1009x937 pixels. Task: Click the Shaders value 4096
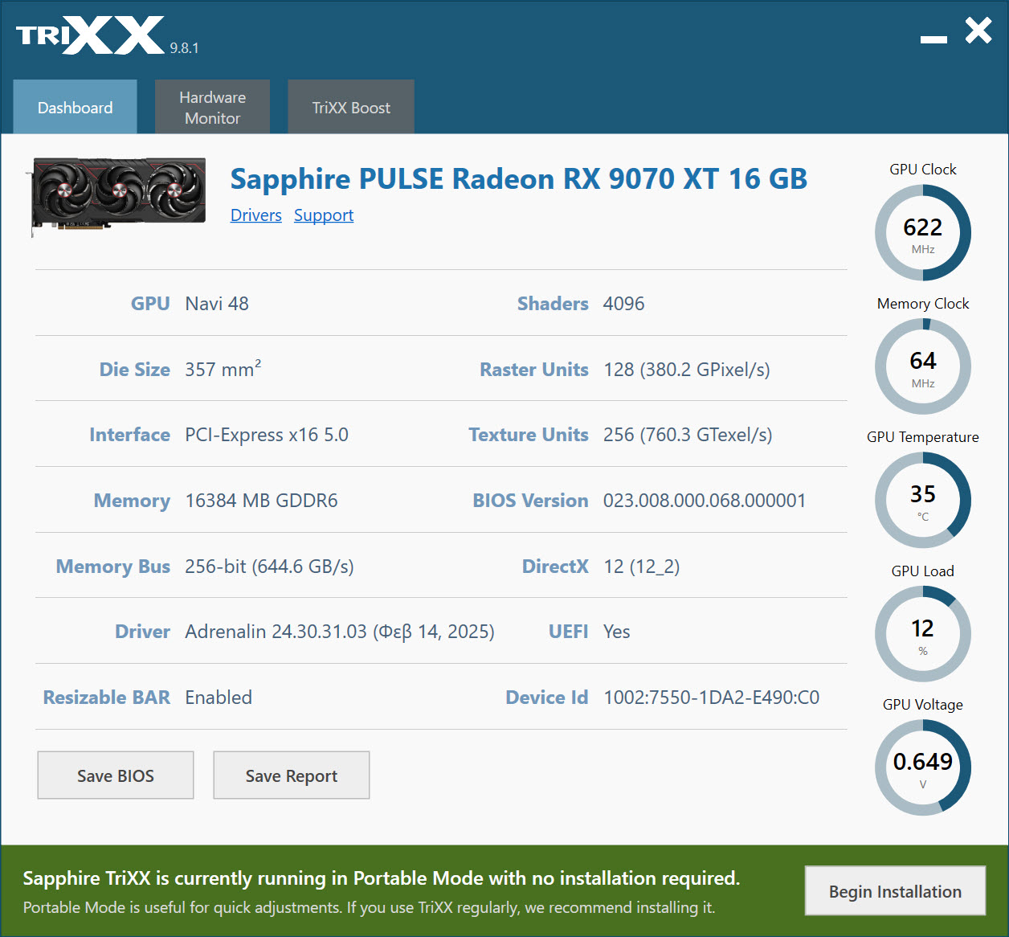pos(624,304)
